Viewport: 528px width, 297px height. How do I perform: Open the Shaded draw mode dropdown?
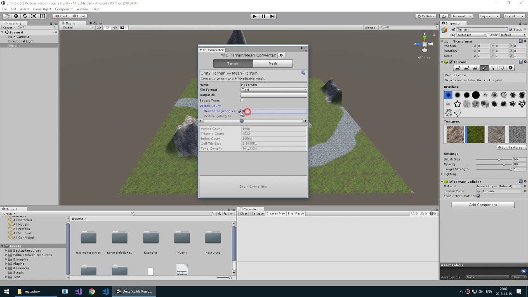77,28
